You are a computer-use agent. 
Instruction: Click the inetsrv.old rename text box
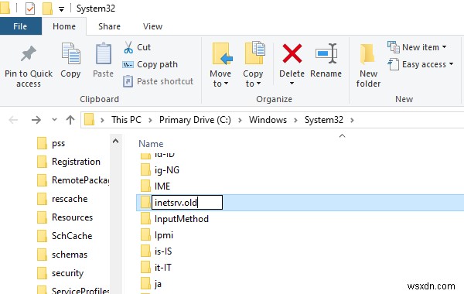coord(187,203)
